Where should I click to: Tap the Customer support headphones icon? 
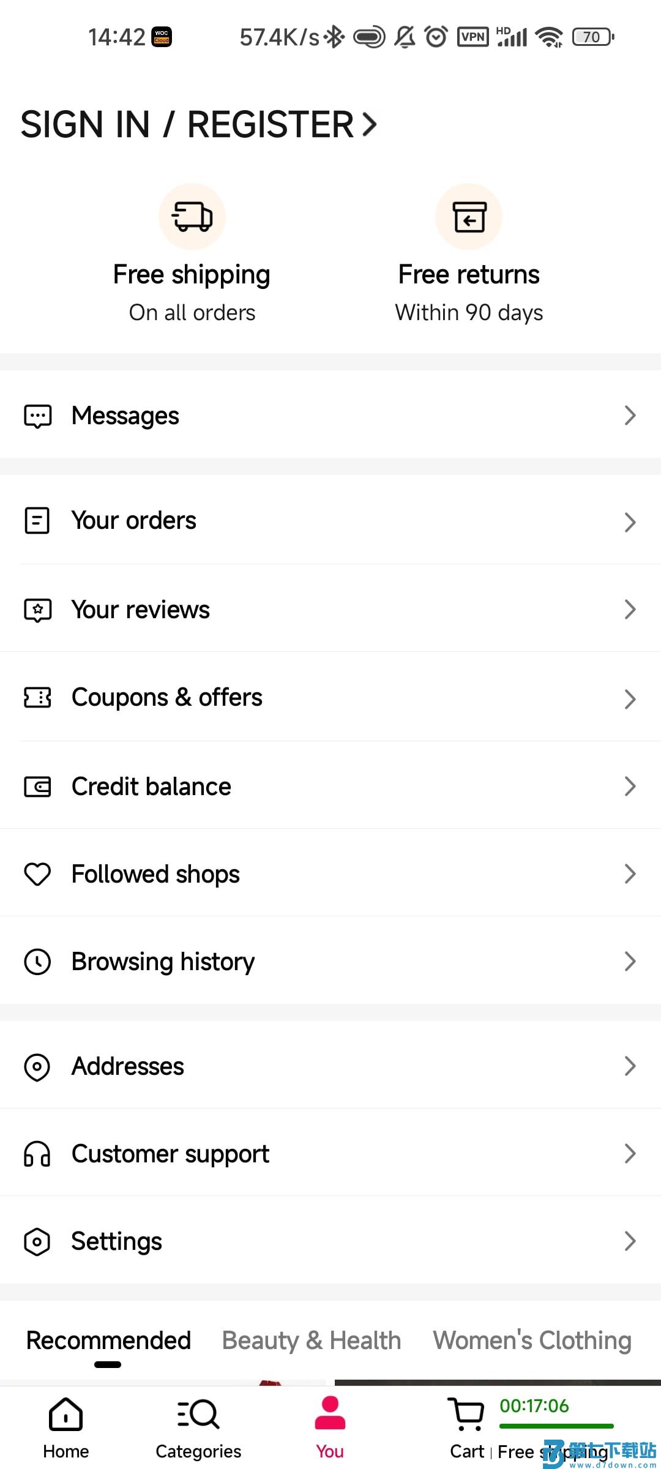[x=37, y=1154]
